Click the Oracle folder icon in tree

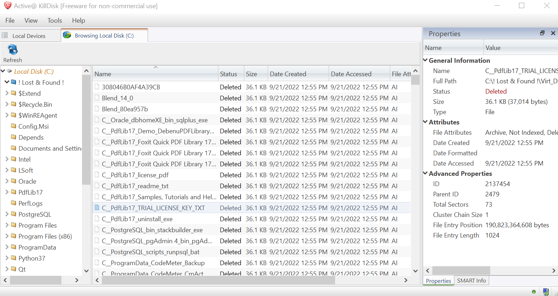[13, 181]
